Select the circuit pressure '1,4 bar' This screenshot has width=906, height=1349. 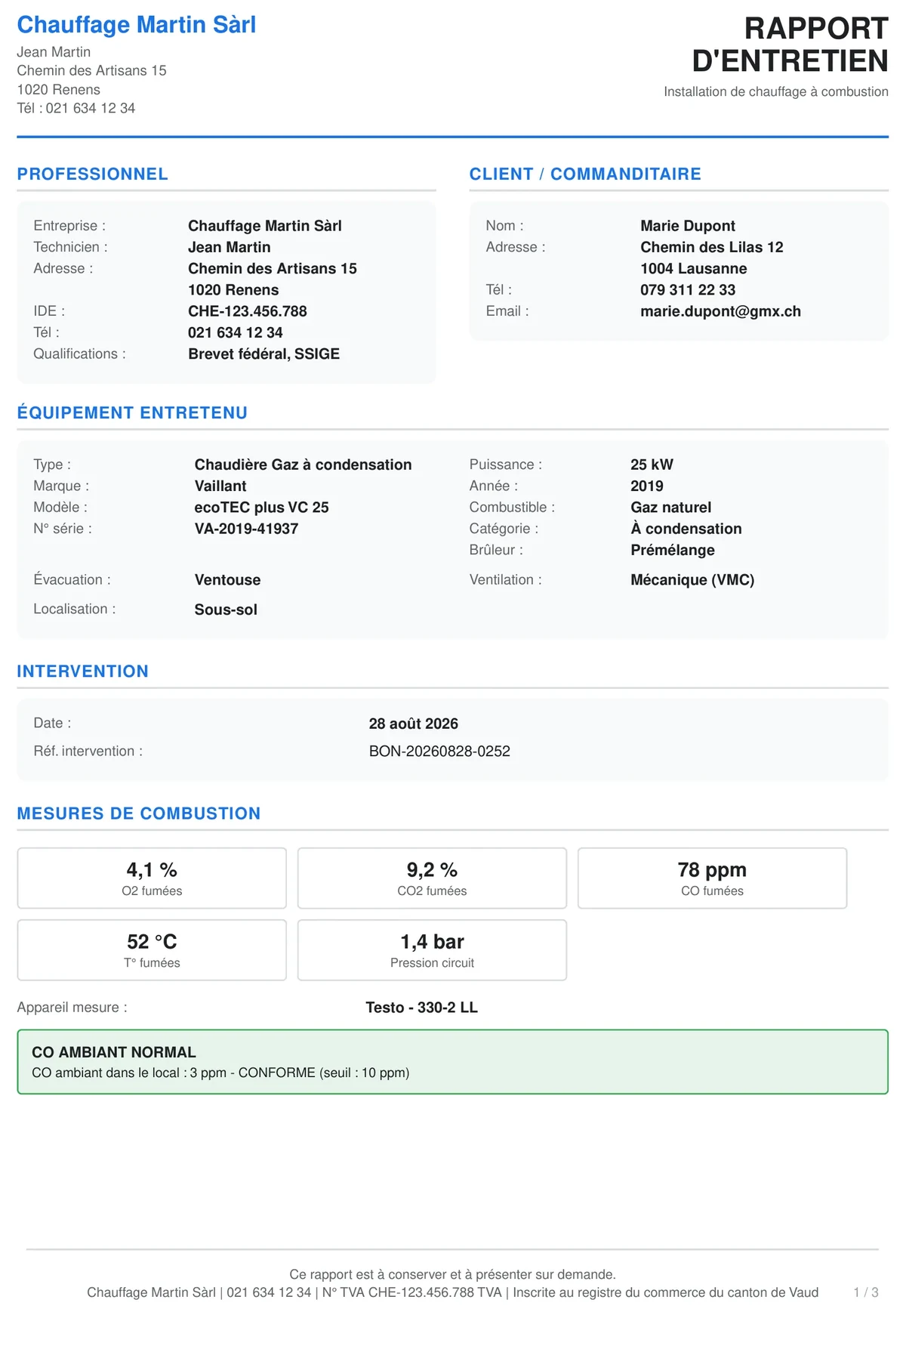433,942
